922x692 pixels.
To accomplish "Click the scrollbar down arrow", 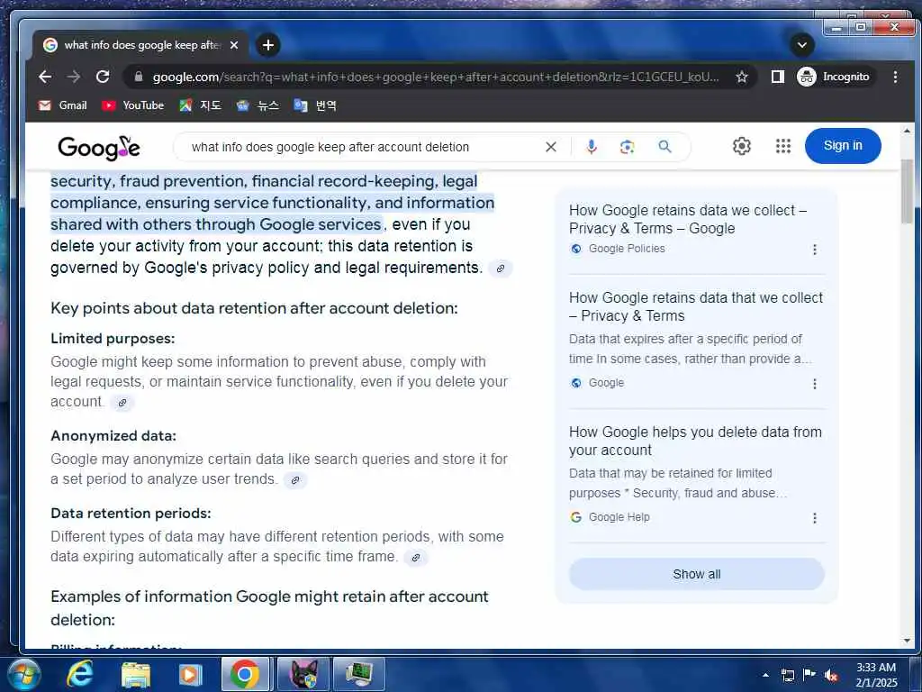I will pos(907,641).
